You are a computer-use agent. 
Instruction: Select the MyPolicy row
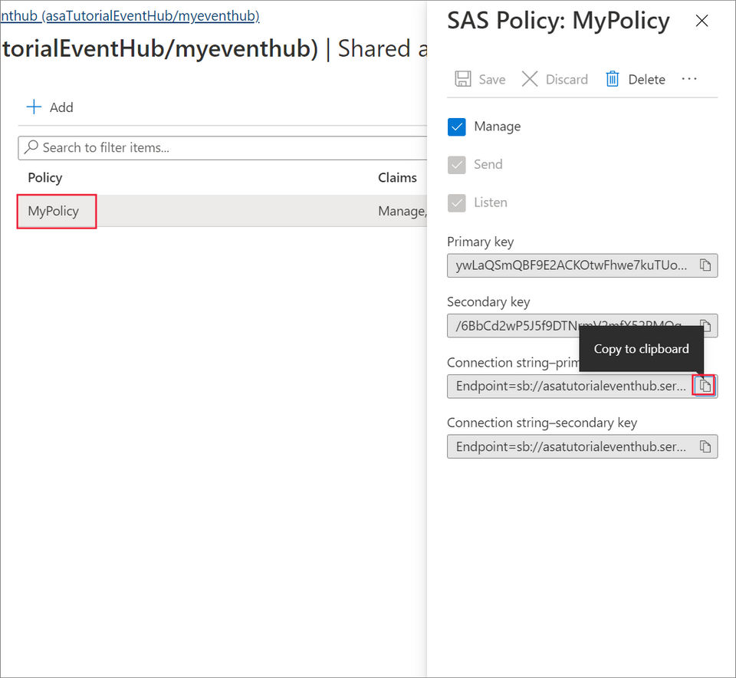[x=222, y=211]
